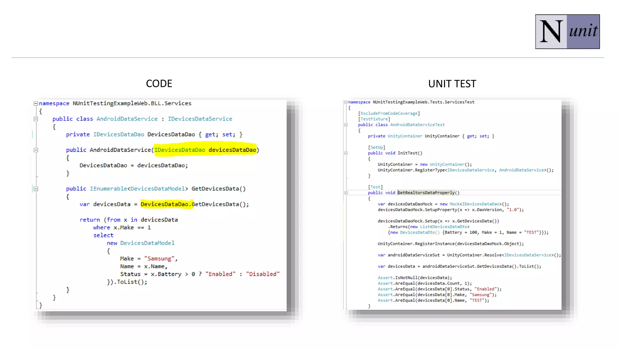Image resolution: width=620 pixels, height=349 pixels.
Task: Click 'Assert.AreEqual(devicesData.Count, 1);' line
Action: (x=424, y=283)
